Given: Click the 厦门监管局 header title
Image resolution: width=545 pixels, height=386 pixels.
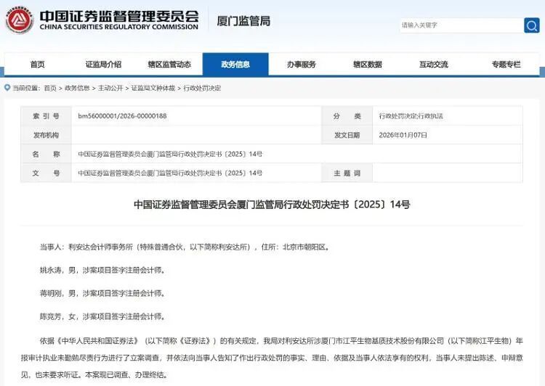Looking at the screenshot, I should point(243,21).
